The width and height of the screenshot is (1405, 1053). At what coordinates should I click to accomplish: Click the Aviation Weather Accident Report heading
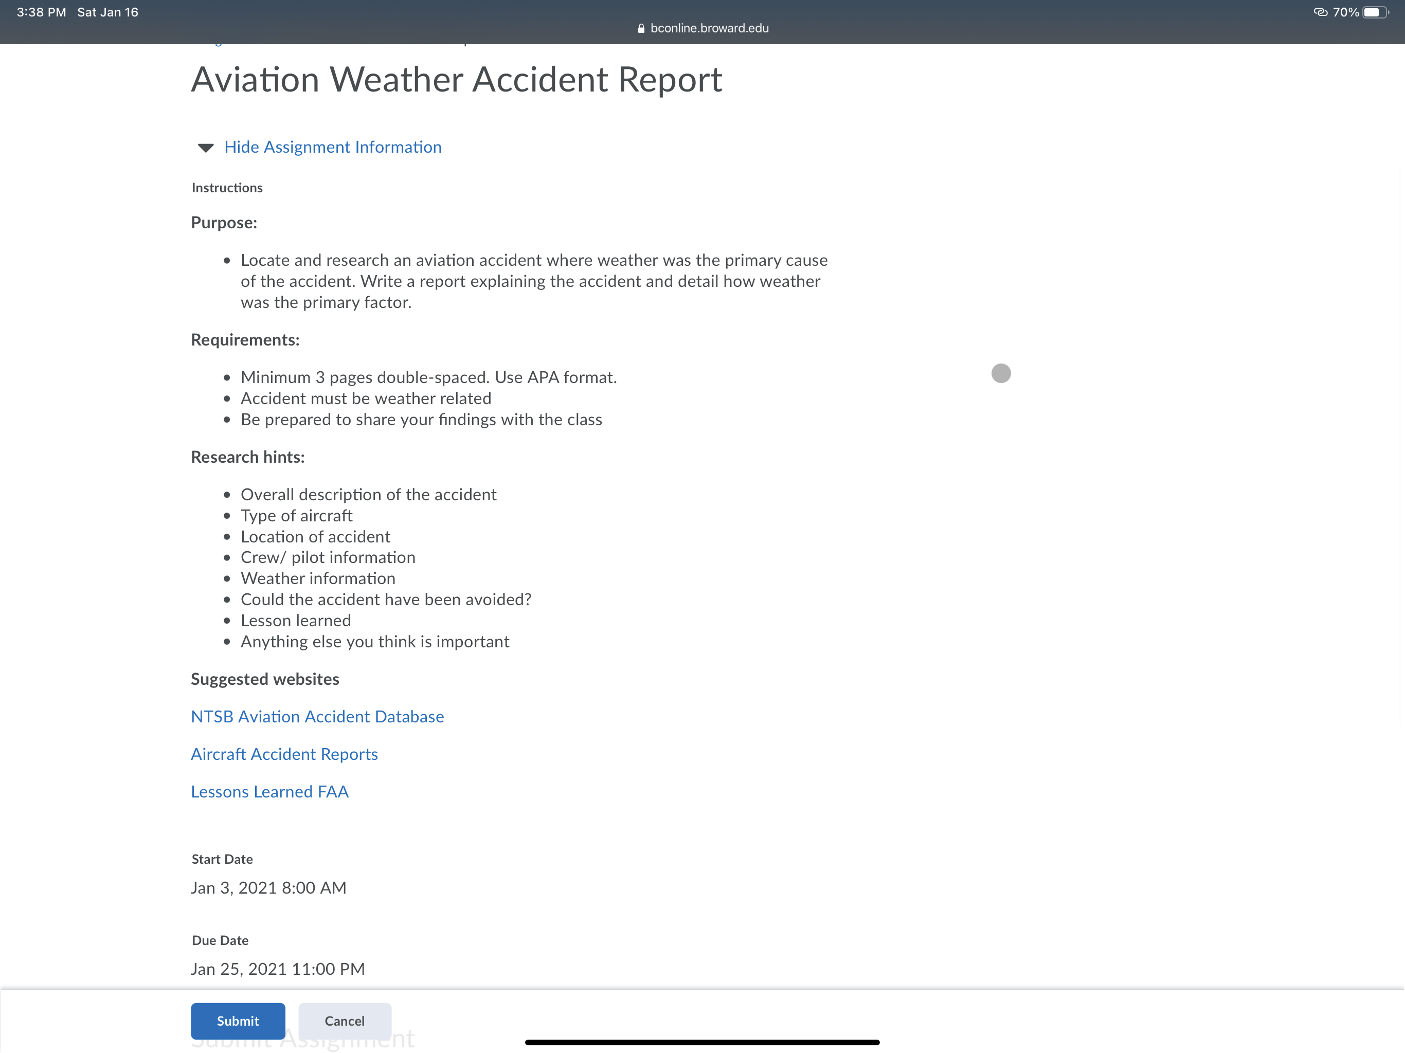(457, 80)
